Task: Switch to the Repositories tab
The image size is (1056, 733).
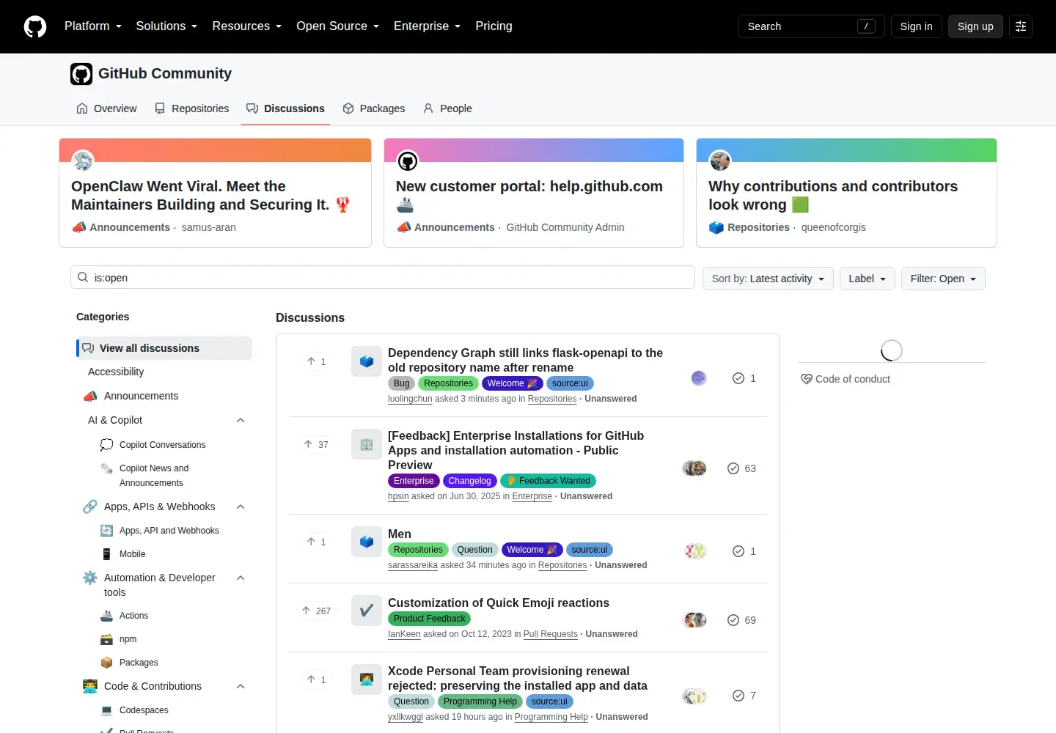Action: tap(191, 108)
